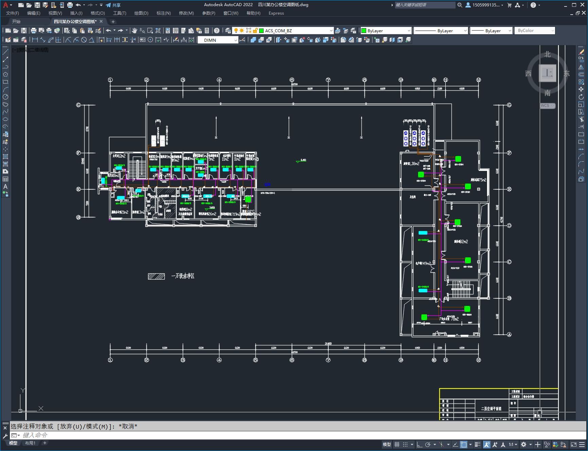Switch to the 开始 start tab

point(16,21)
